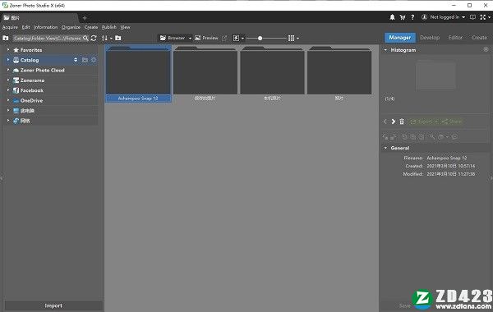This screenshot has width=493, height=312.
Task: Open the help question mark icon
Action: 412,17
